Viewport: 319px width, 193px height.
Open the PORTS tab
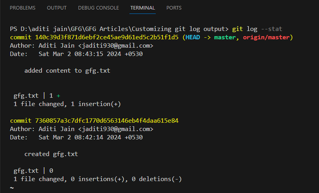click(174, 8)
